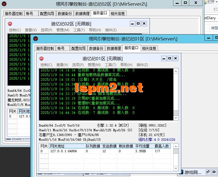Switch to 数据清理 tab in 追忆纪02区 console
The width and height of the screenshot is (218, 177).
(83, 14)
